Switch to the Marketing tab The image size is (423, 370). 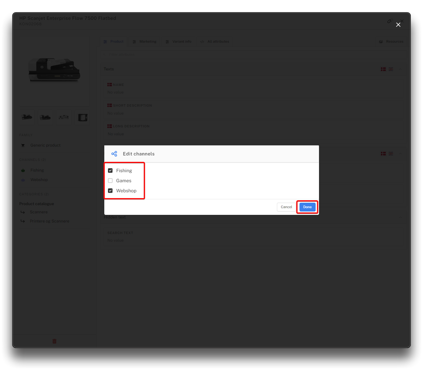145,41
